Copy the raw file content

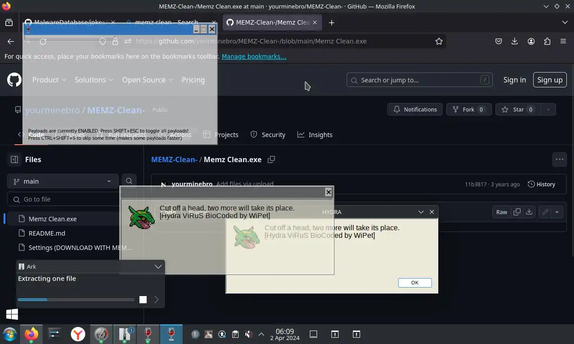pyautogui.click(x=517, y=212)
